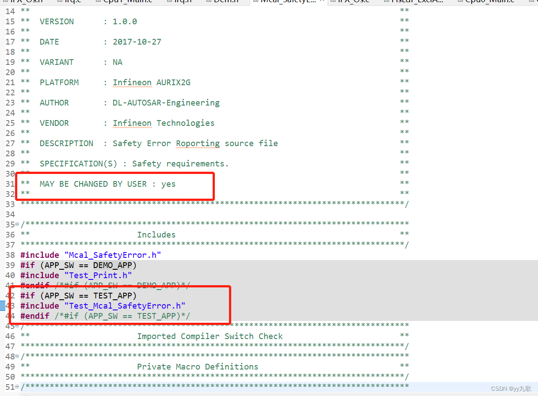Collapse the comment block at line 45
The width and height of the screenshot is (538, 396).
coord(17,326)
